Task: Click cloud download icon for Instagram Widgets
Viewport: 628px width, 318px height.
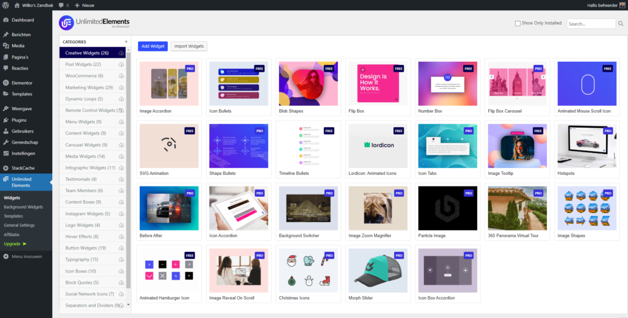Action: (121, 213)
